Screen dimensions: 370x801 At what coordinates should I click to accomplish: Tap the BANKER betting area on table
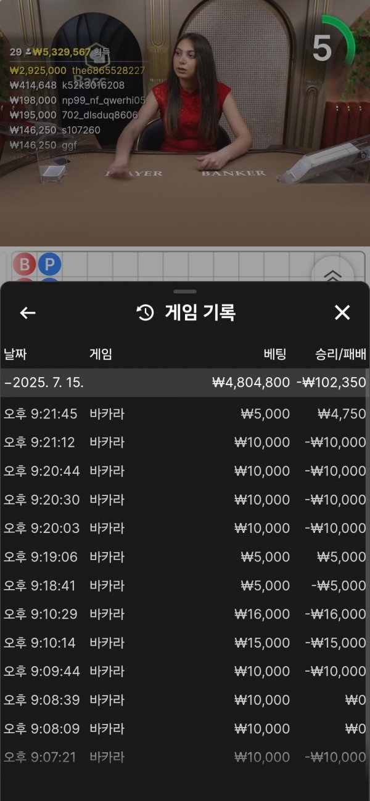click(x=233, y=174)
